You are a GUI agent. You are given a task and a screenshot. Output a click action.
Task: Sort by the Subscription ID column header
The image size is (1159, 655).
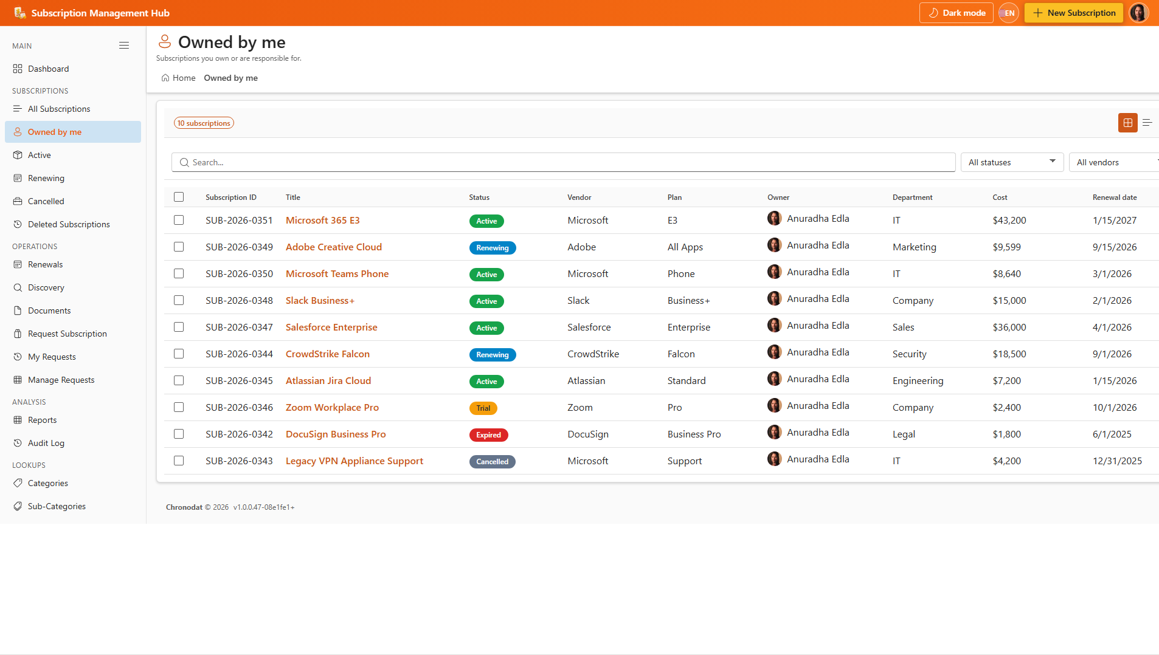(231, 197)
